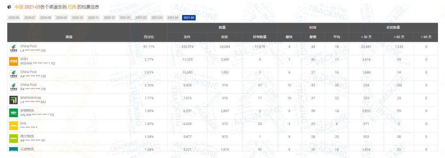
Task: Switch to the 2020-06 month tab
Action: point(14,18)
